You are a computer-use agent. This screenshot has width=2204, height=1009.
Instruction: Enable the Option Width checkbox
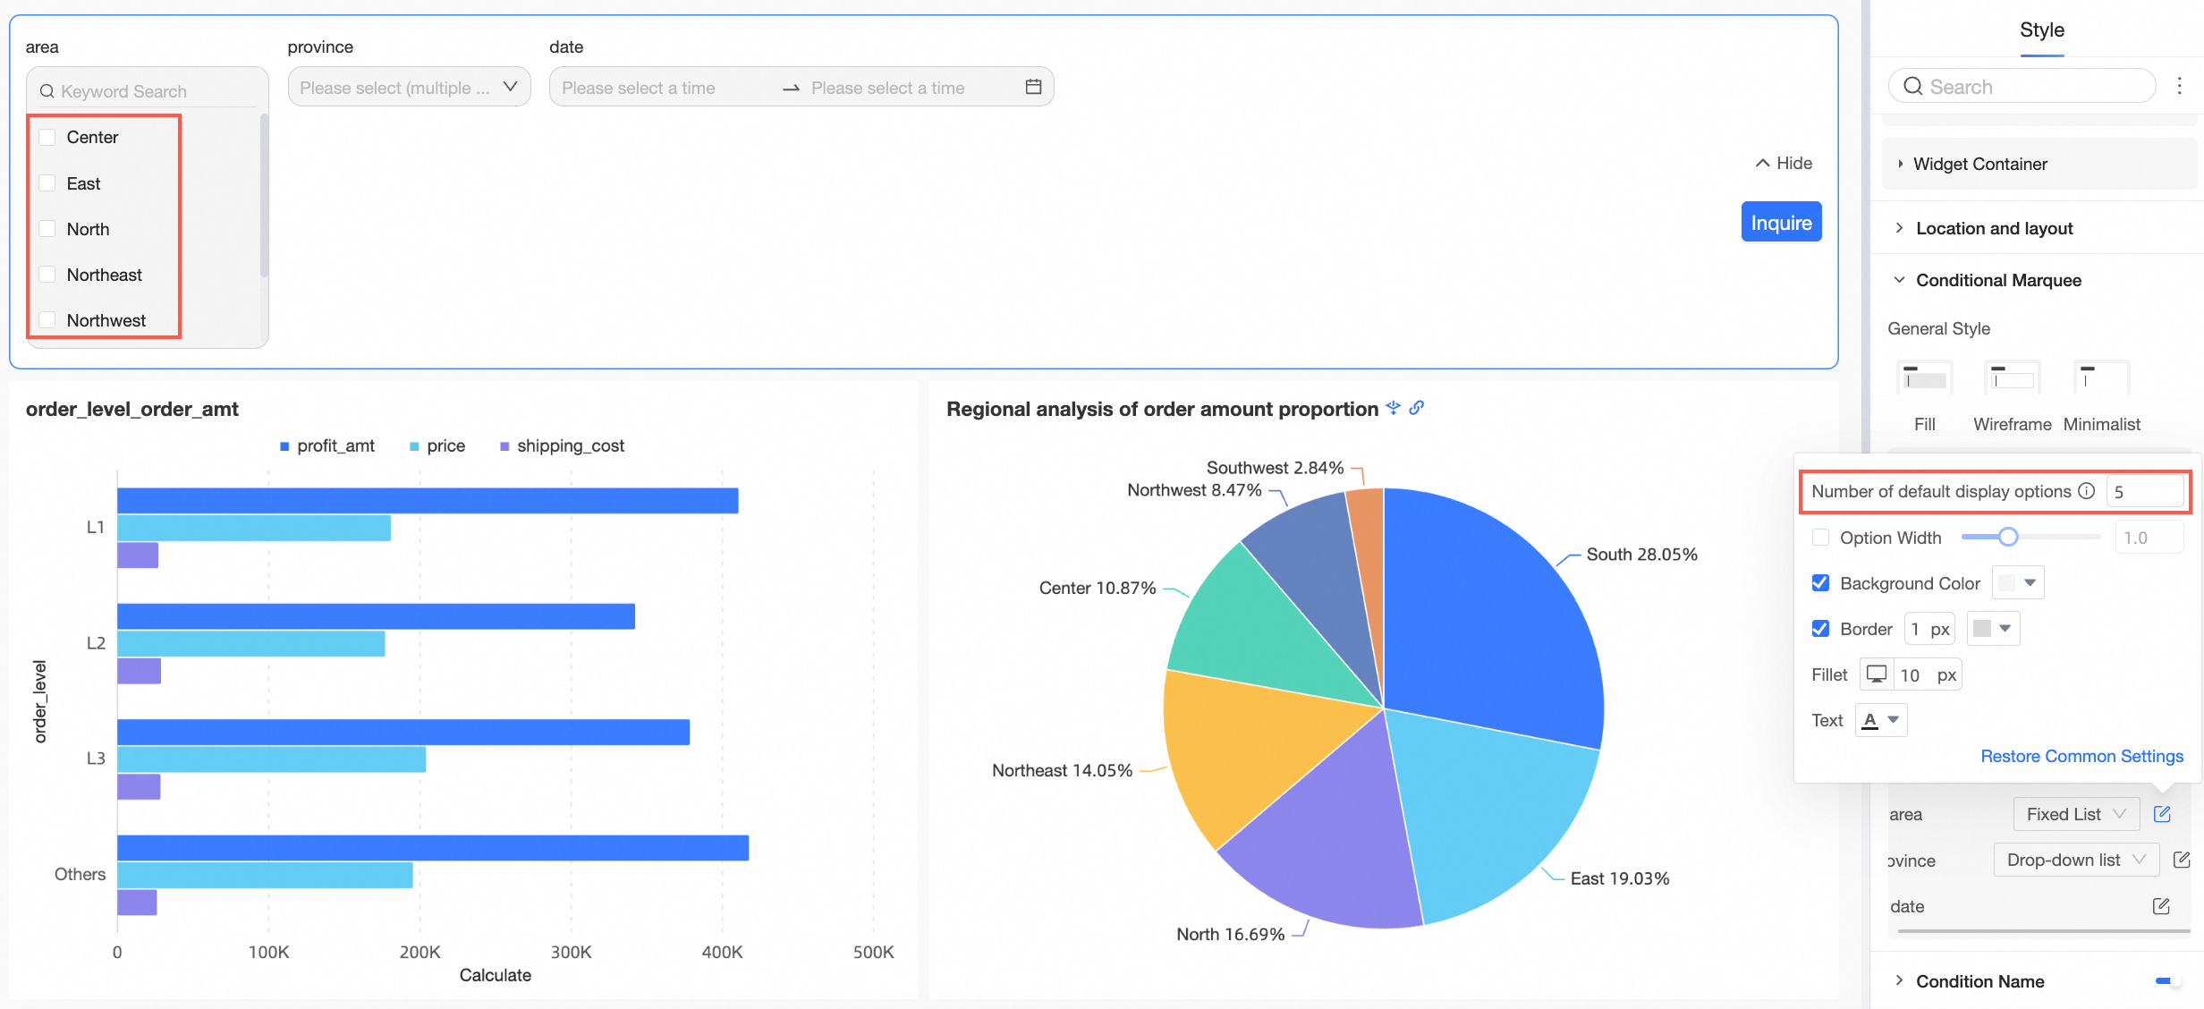pos(1820,538)
